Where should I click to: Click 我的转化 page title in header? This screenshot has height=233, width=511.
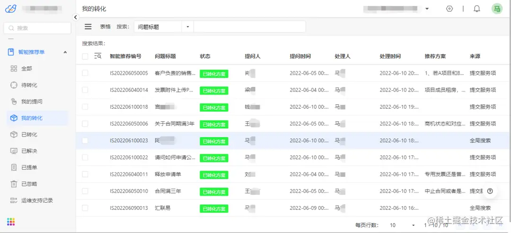point(94,9)
